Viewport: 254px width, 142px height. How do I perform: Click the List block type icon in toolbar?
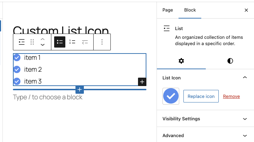pyautogui.click(x=22, y=42)
